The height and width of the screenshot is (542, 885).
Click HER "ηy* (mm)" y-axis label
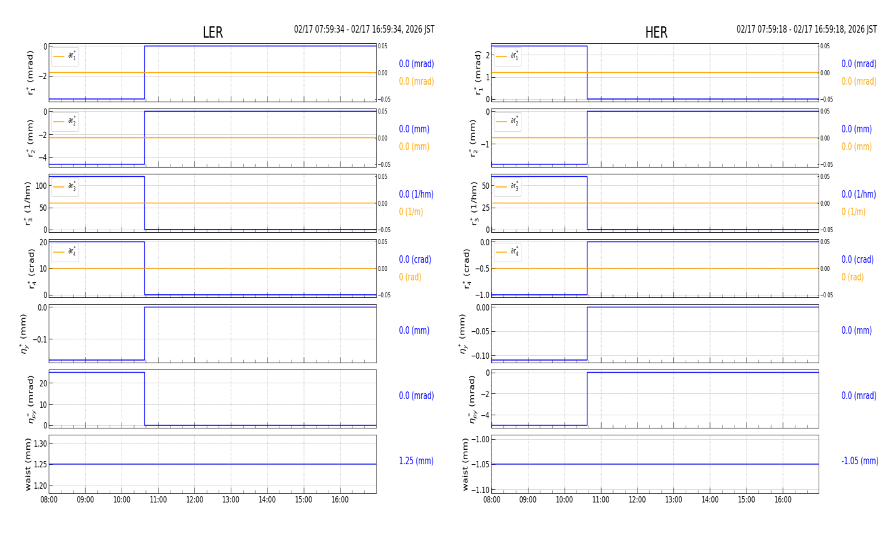(463, 334)
